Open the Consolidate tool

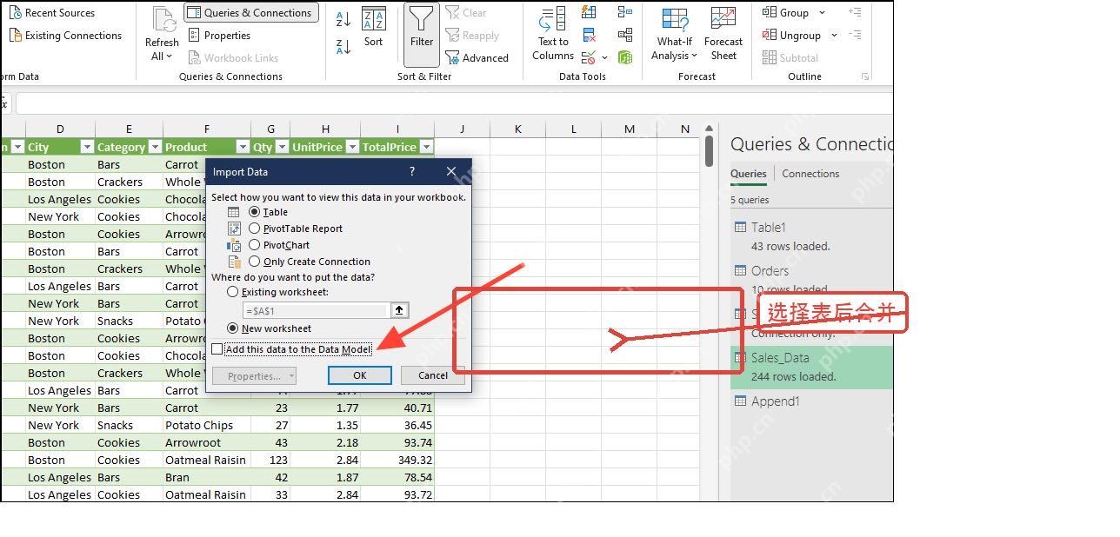(x=625, y=12)
